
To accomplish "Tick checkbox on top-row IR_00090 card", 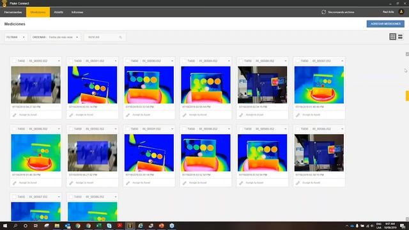I will pyautogui.click(x=128, y=61).
